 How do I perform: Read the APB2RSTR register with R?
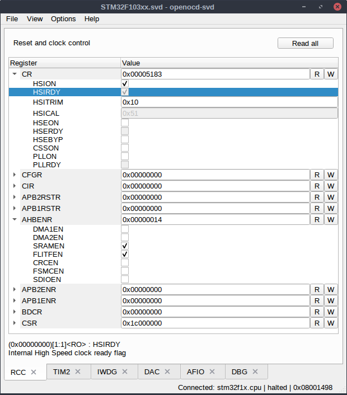tap(317, 198)
